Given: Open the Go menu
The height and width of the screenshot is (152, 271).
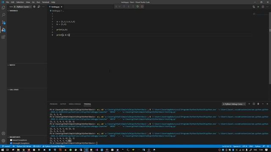Looking at the screenshot, I should point(33,2).
